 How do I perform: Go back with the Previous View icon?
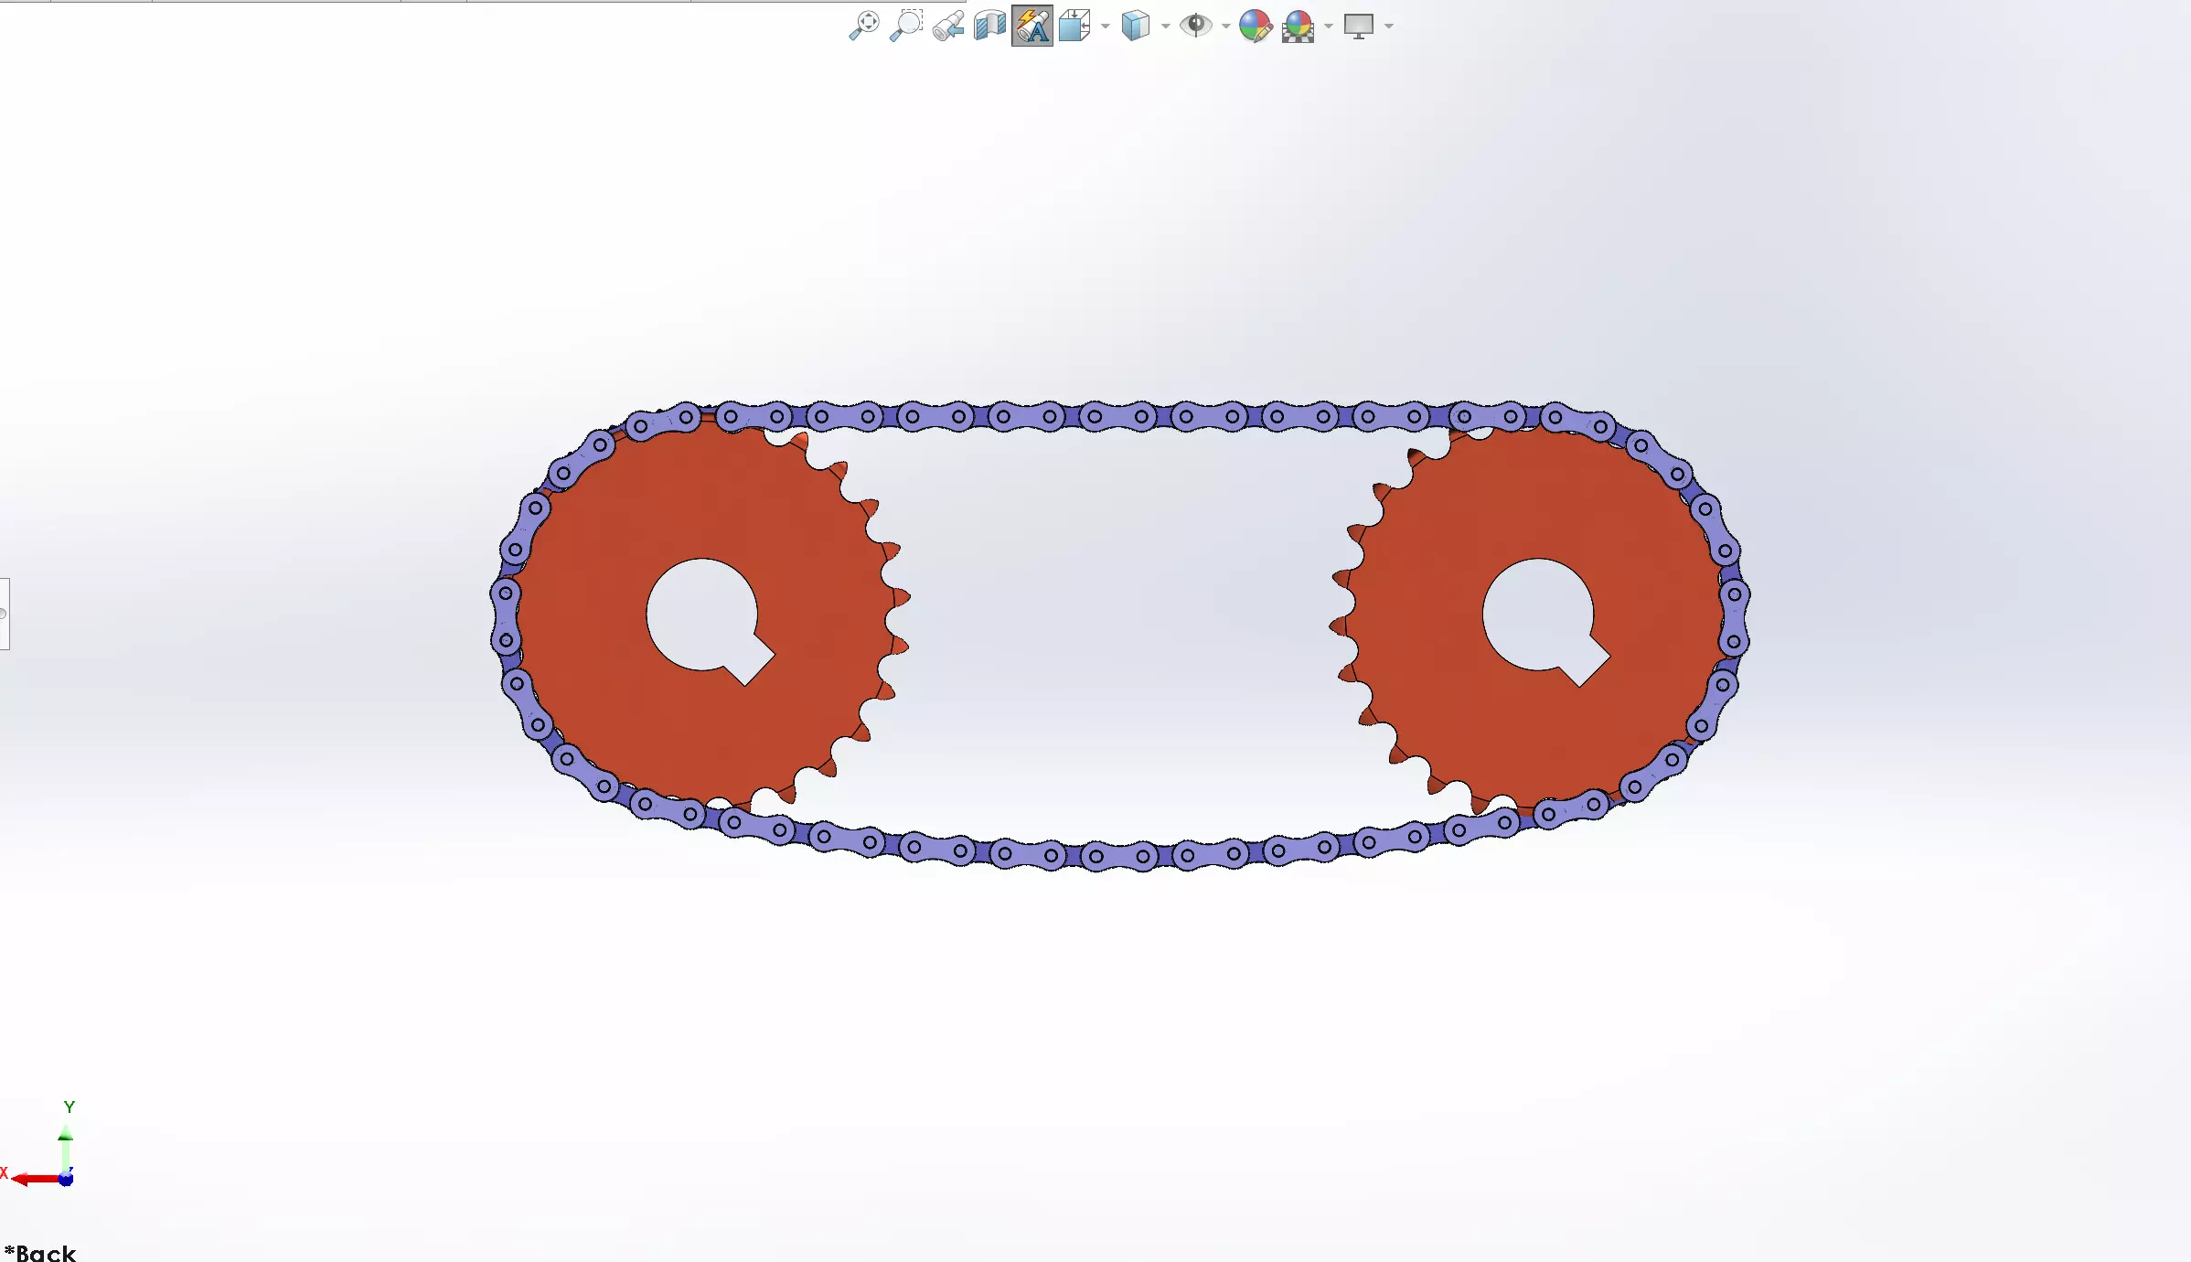tap(948, 26)
